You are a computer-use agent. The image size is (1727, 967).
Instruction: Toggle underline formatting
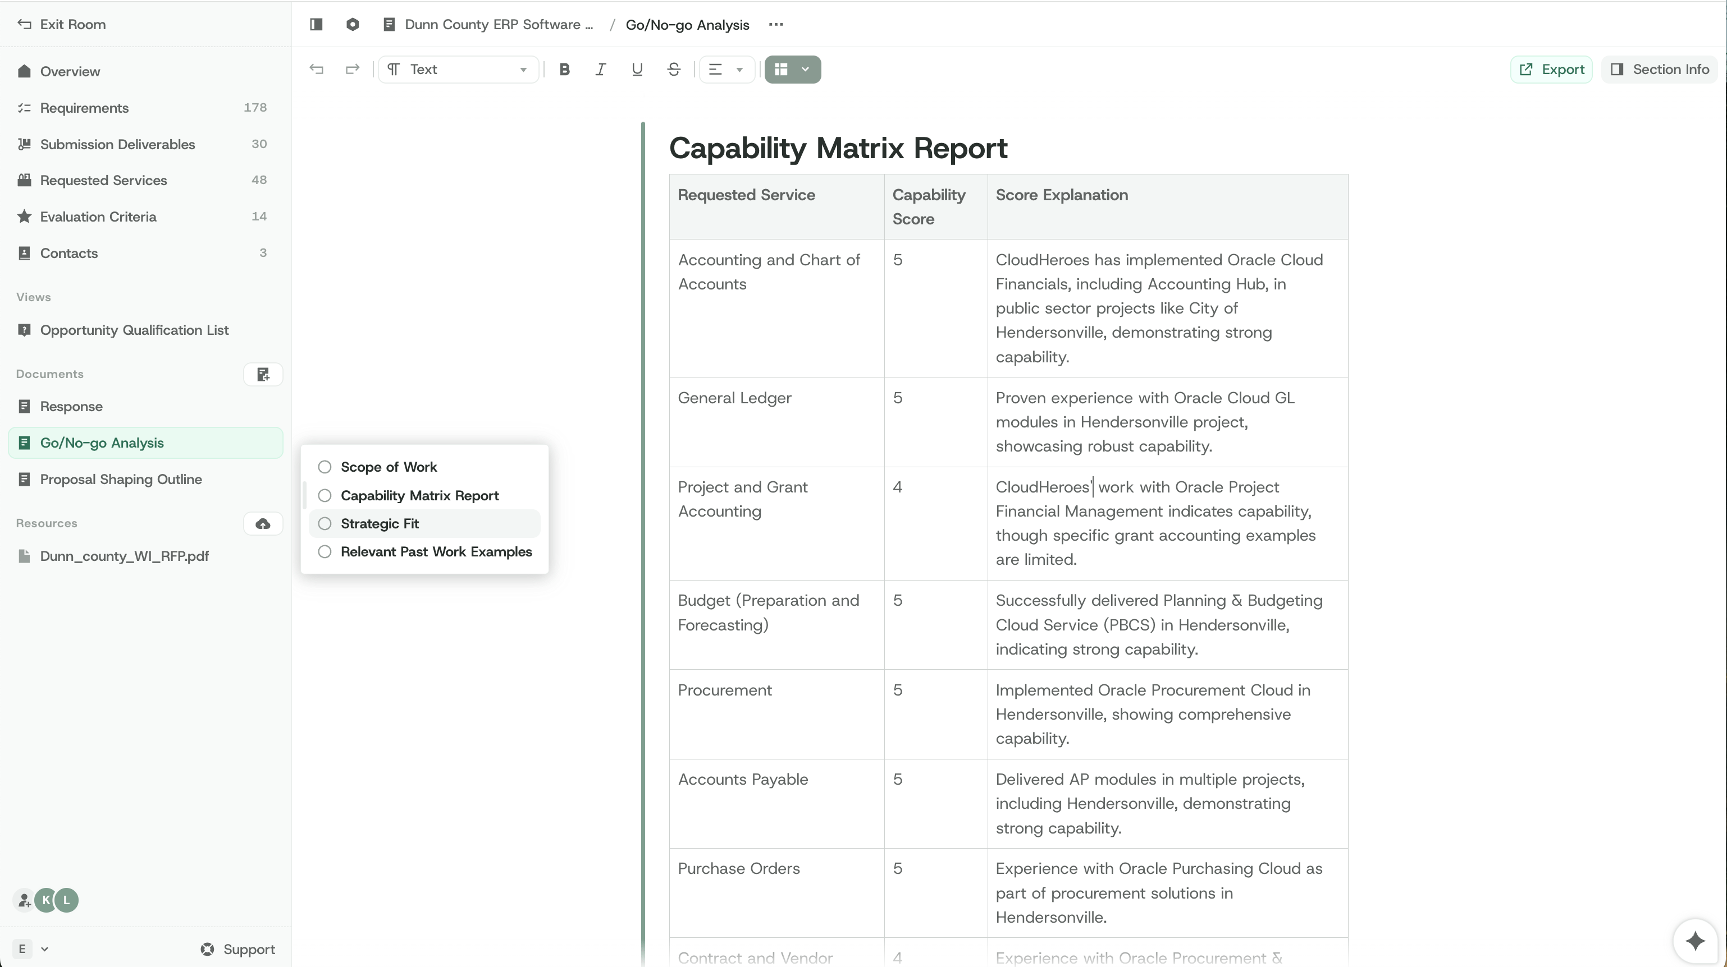coord(637,70)
